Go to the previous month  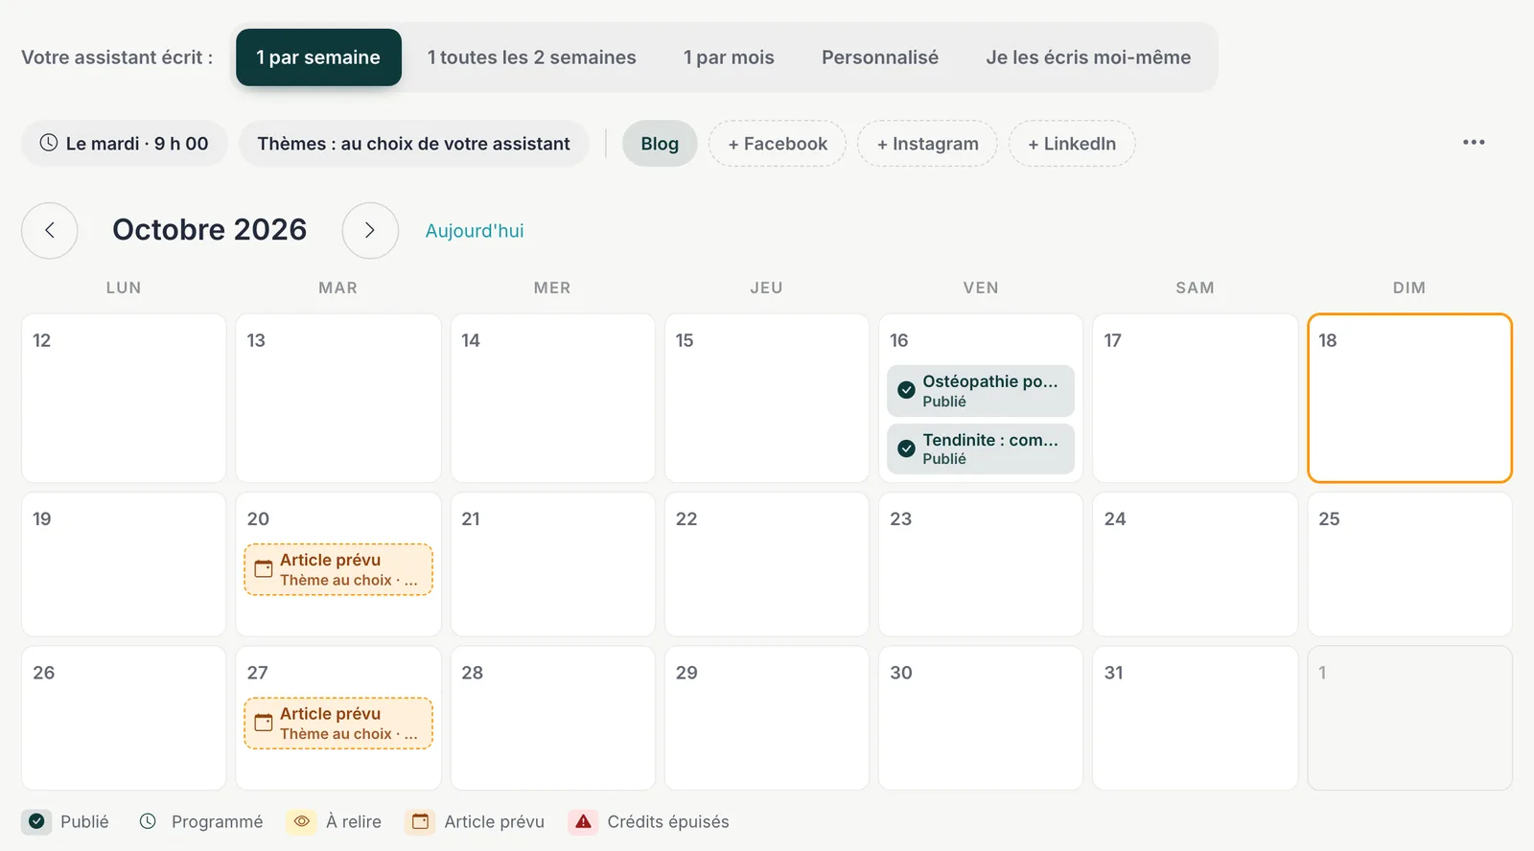(50, 230)
